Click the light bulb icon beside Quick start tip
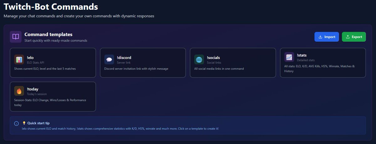376x144 pixels. click(x=24, y=123)
